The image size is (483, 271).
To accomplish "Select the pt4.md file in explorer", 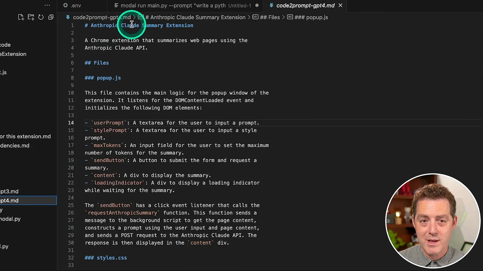I will coord(28,201).
